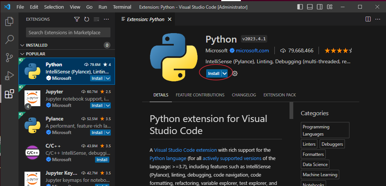Screen dimensions: 386x186
Task: Filter extensions with the funnel icon
Action: click(x=77, y=19)
